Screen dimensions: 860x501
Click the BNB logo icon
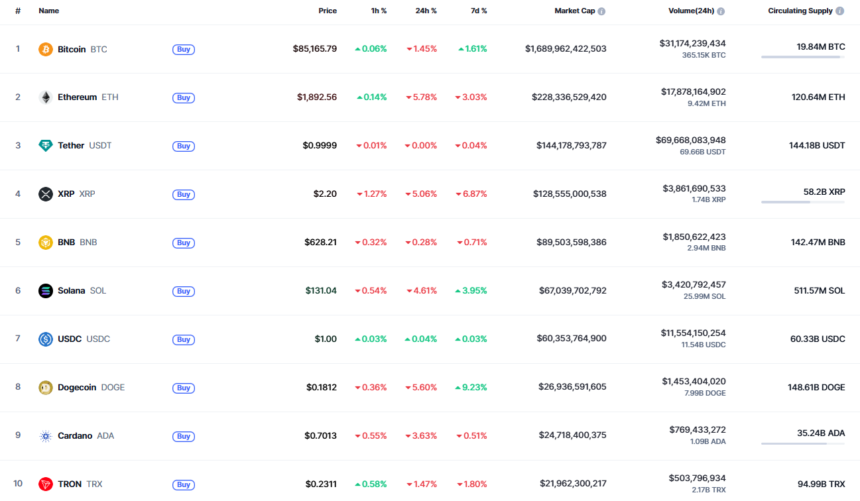45,243
